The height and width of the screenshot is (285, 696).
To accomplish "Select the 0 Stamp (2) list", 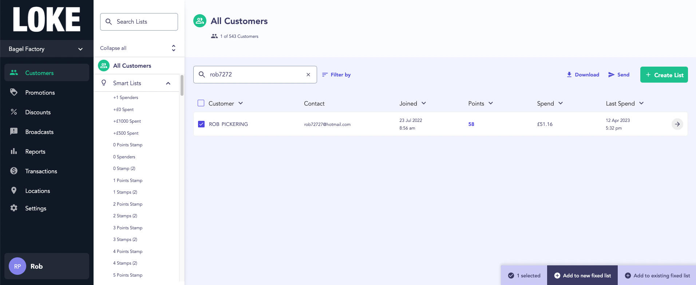I will 124,169.
